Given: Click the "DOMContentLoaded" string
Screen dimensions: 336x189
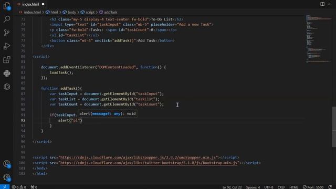Looking at the screenshot, I should pos(117,67).
